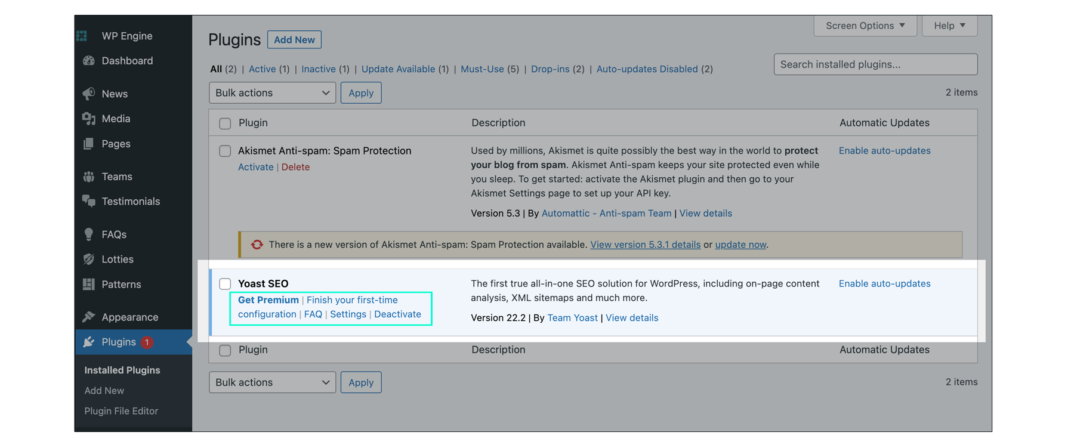
Task: Filter plugins by Must-Use
Action: point(482,69)
